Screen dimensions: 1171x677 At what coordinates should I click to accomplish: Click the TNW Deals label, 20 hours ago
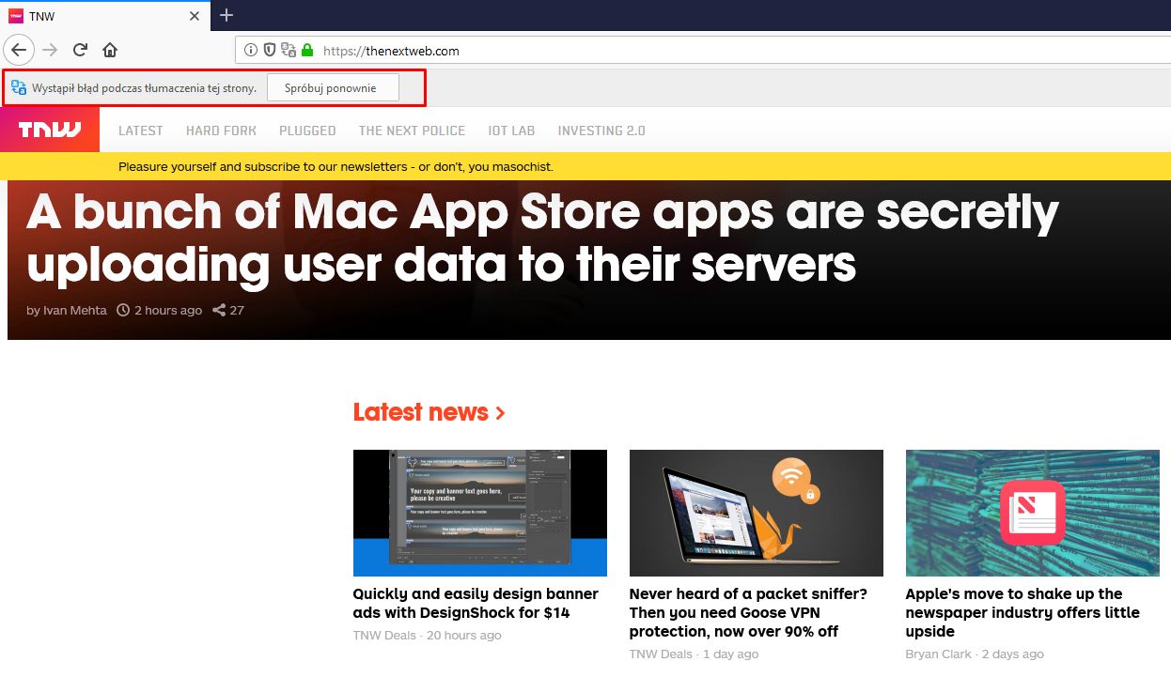[384, 636]
